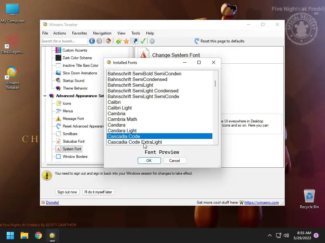This screenshot has height=243, width=325.
Task: Select Cambria Math font
Action: (159, 119)
